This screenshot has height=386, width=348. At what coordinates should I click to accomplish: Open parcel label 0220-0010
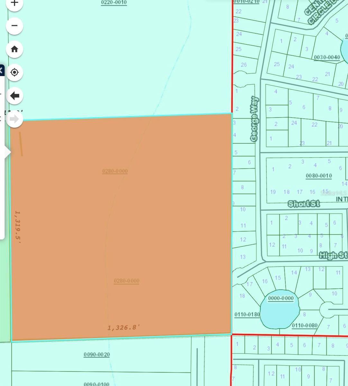coord(114,3)
